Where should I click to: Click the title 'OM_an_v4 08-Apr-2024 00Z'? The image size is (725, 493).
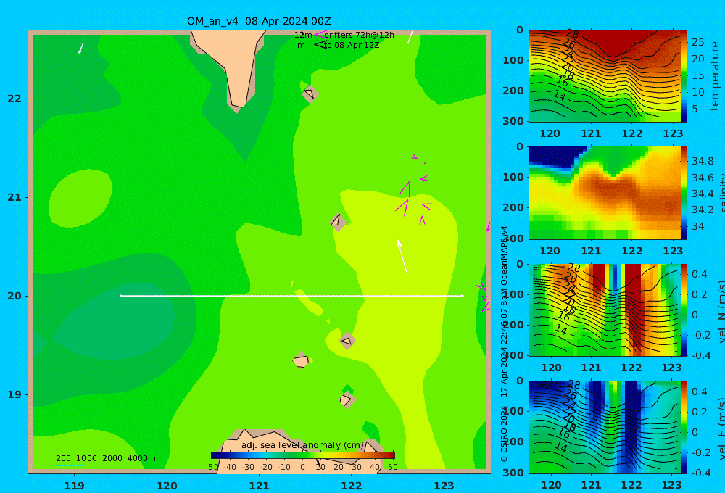259,21
